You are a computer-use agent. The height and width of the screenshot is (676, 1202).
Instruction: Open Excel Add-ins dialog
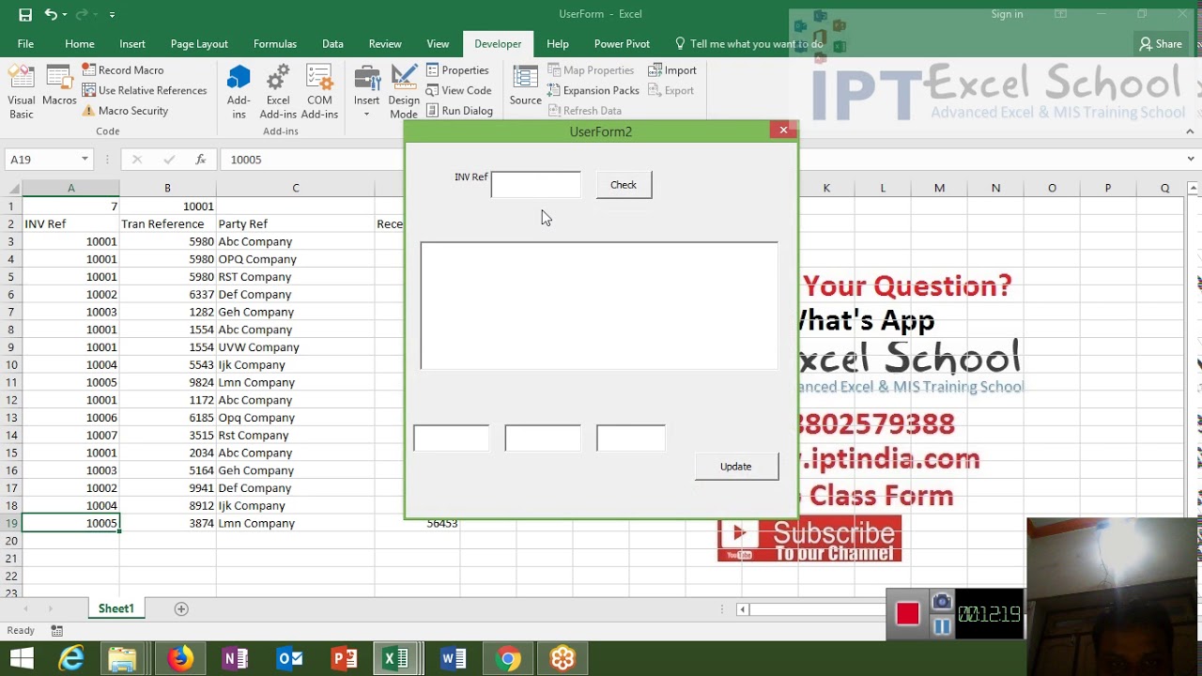click(x=278, y=92)
